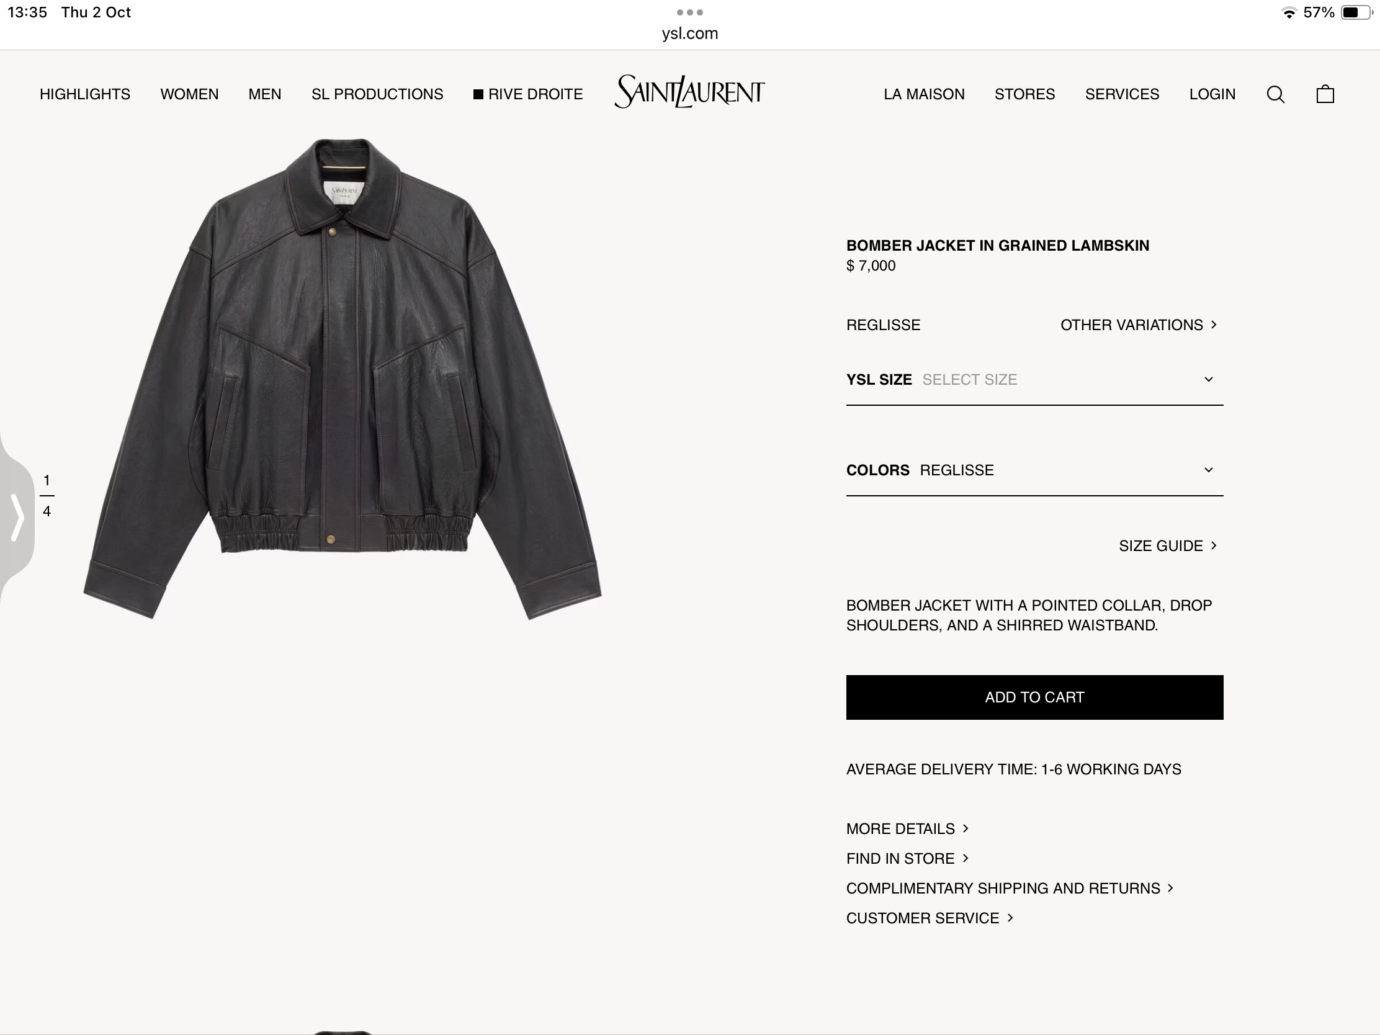This screenshot has height=1035, width=1380.
Task: Expand More Details section
Action: click(x=907, y=828)
